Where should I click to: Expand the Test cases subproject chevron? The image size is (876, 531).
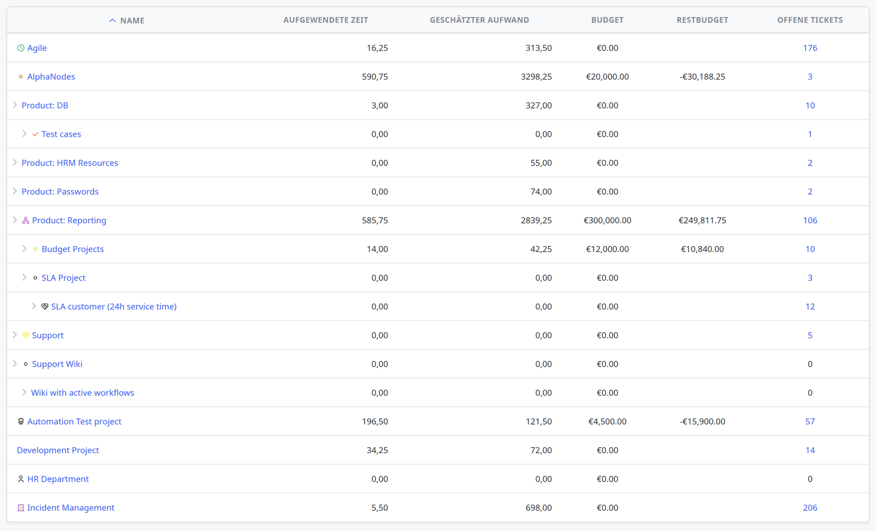pyautogui.click(x=24, y=134)
